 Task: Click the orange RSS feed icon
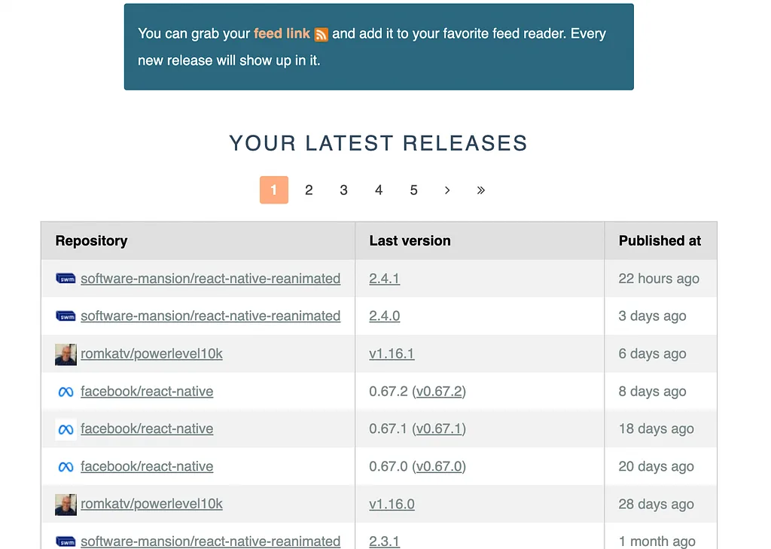321,35
